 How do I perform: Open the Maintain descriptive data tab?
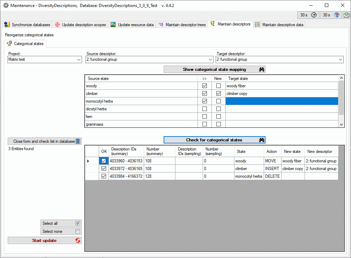pos(279,25)
